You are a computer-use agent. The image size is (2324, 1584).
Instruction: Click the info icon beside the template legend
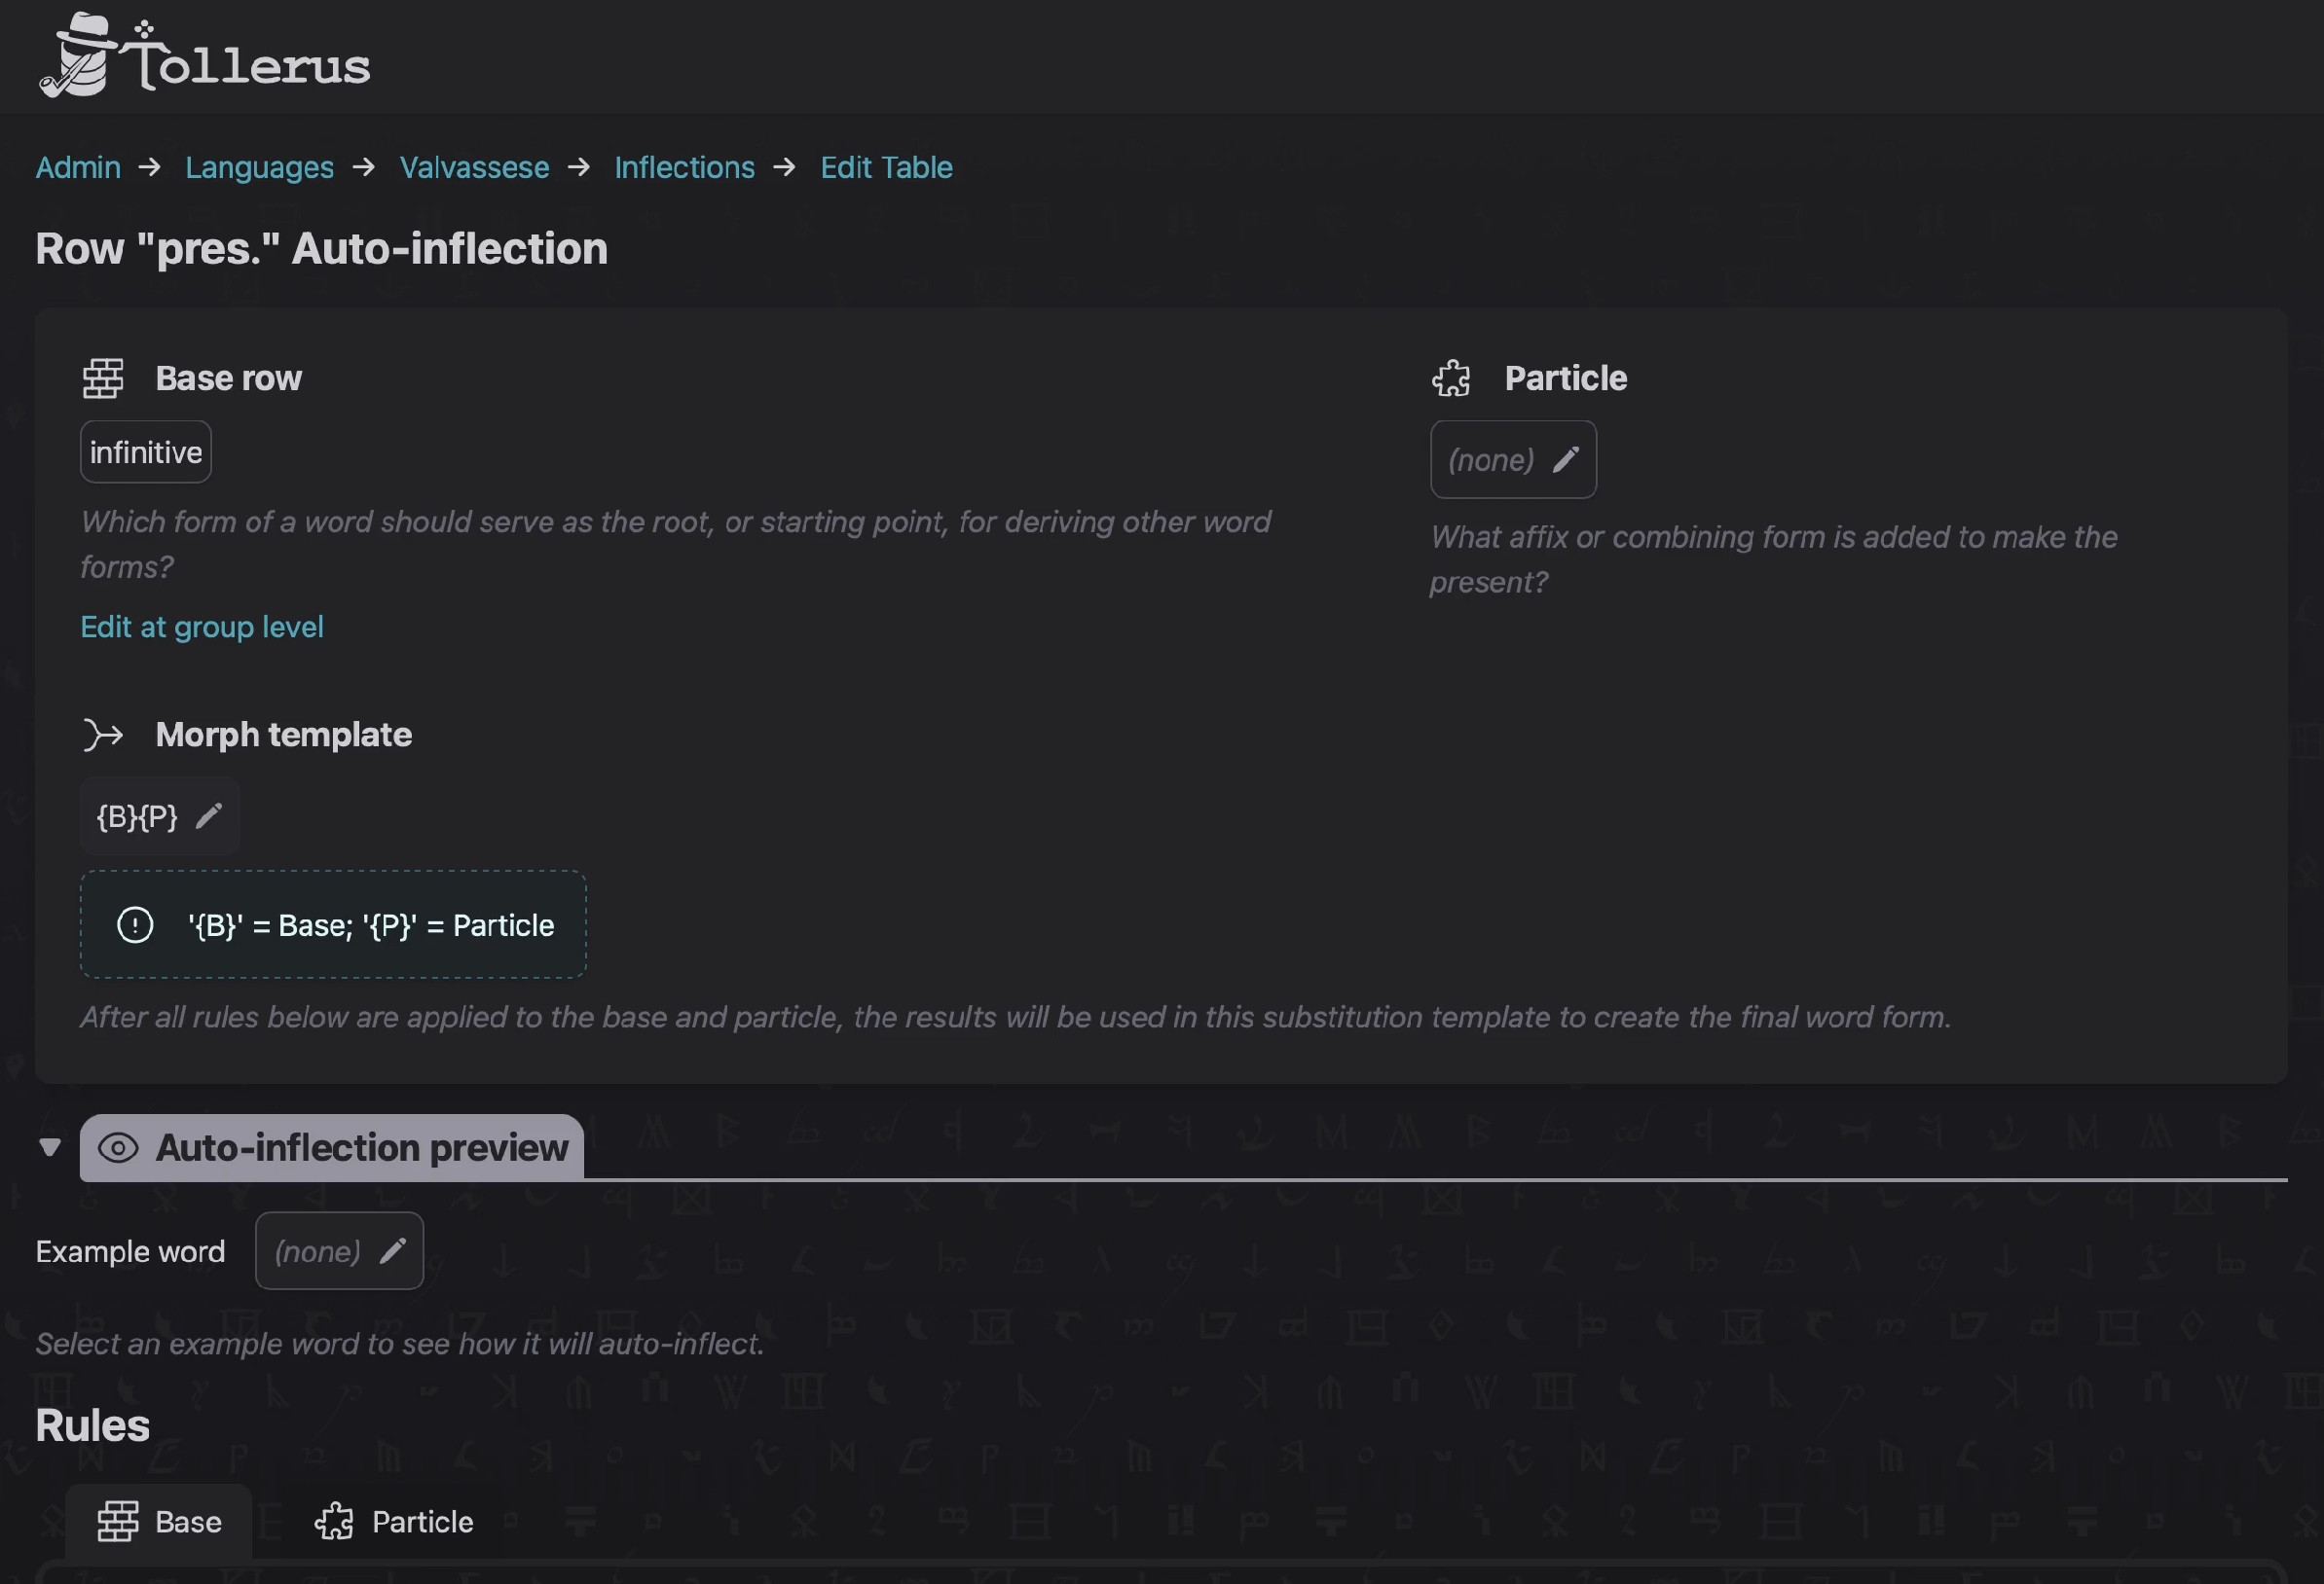pos(136,924)
